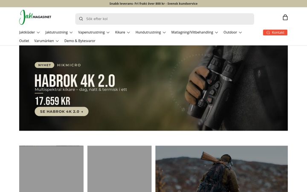Focus the 'Sök efter' search field
The width and height of the screenshot is (307, 192).
coord(165,19)
